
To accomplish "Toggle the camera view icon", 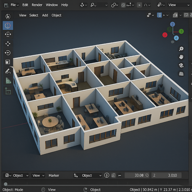I will pyautogui.click(x=181, y=65).
